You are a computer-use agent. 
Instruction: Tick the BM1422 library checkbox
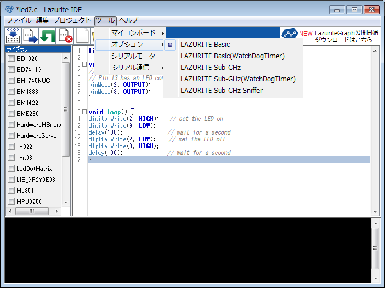(11, 103)
